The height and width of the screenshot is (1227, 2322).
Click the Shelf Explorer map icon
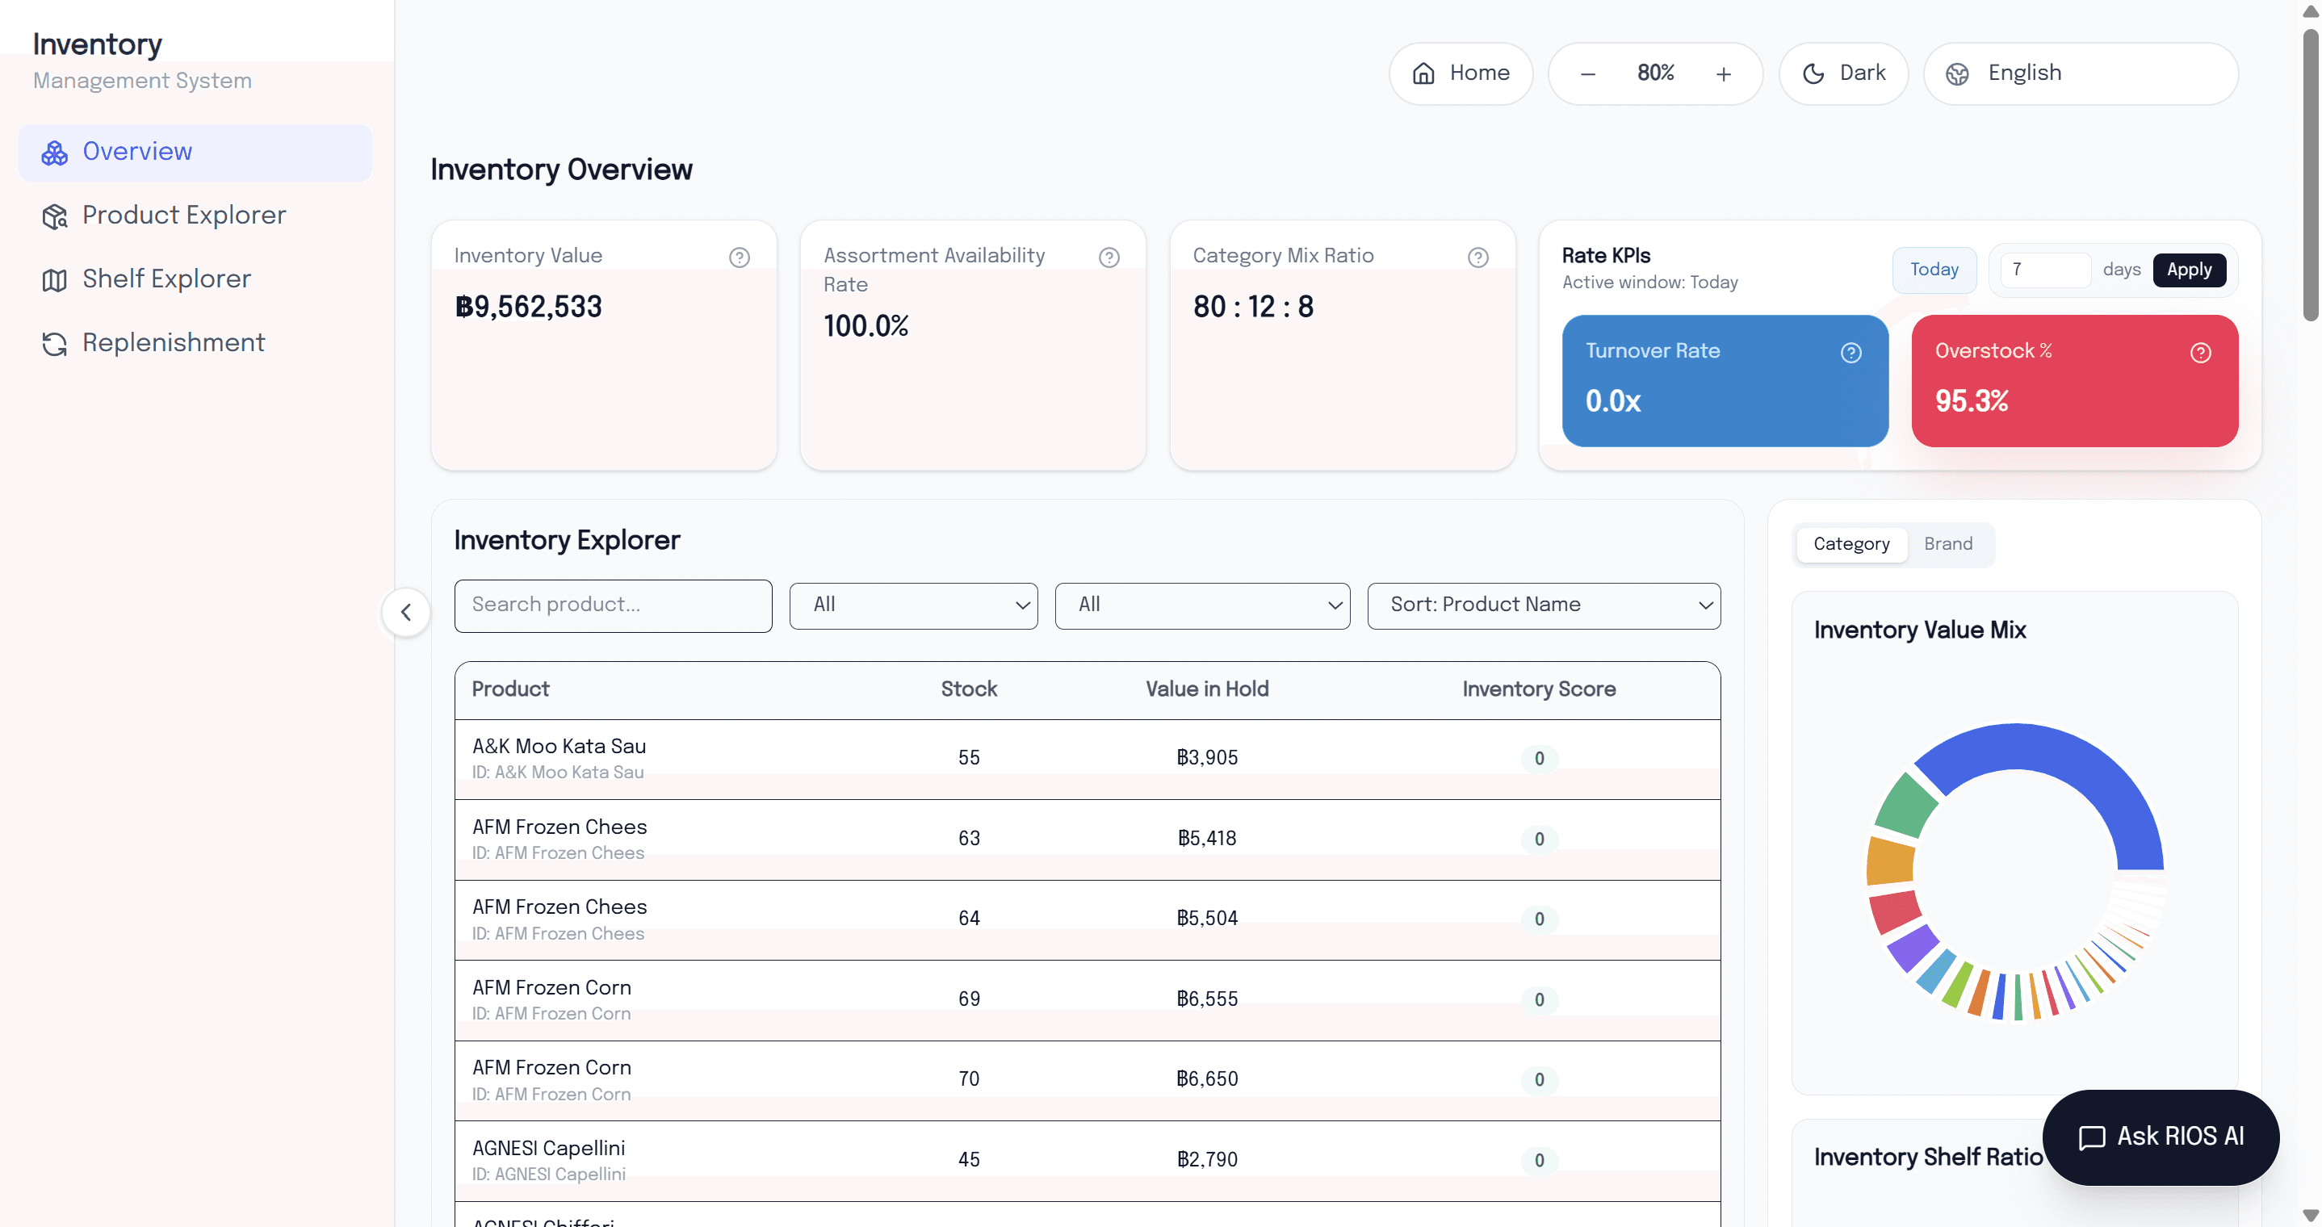[54, 280]
